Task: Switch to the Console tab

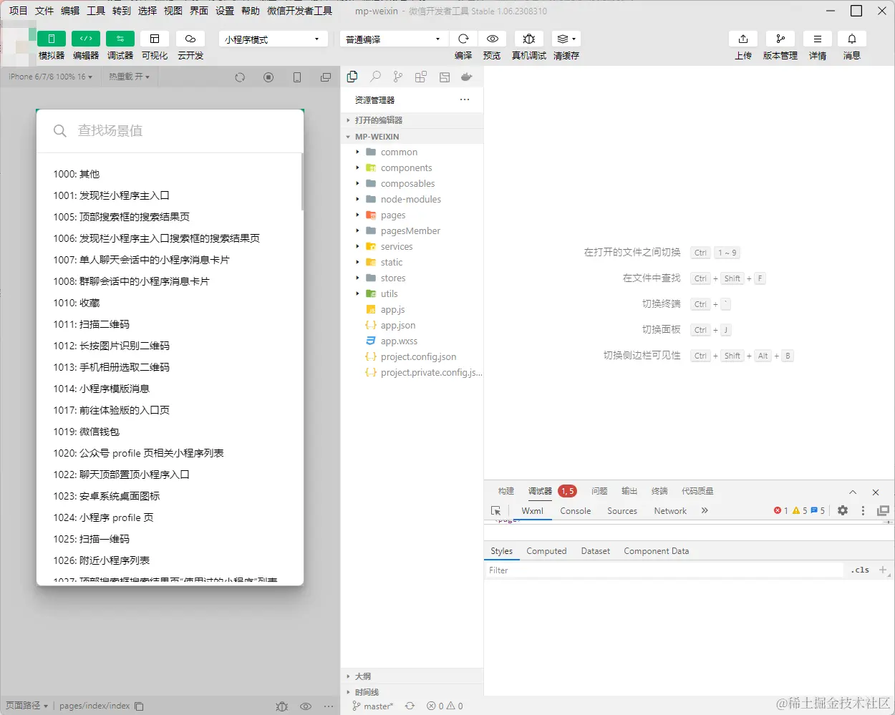Action: [576, 511]
